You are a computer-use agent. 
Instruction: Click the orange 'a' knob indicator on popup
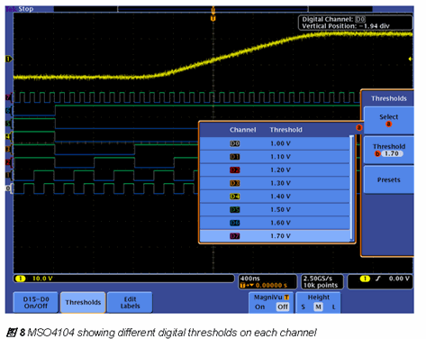pyautogui.click(x=358, y=127)
